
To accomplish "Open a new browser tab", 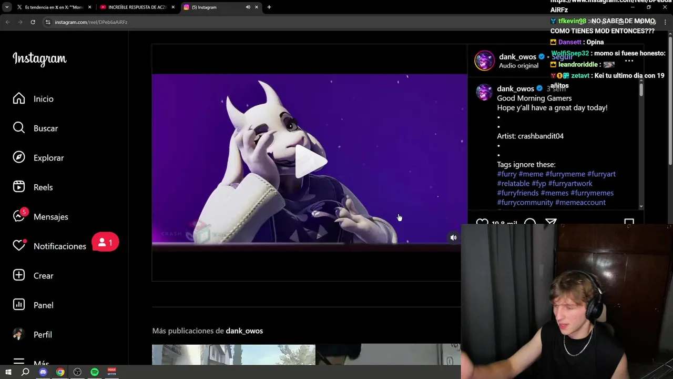I will click(x=269, y=7).
